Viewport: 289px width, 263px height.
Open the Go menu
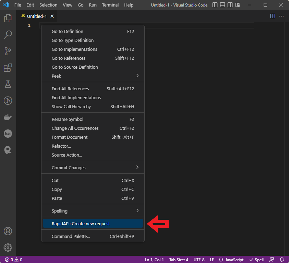point(81,5)
